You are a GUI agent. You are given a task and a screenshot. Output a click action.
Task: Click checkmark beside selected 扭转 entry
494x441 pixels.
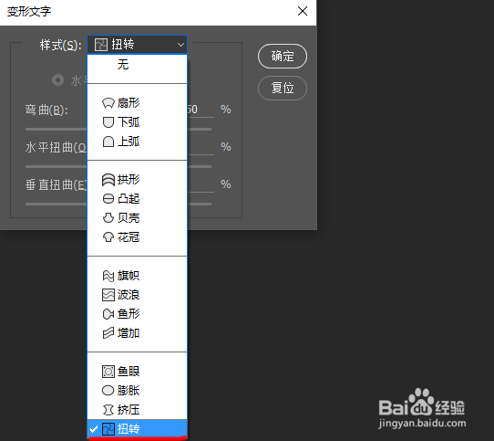[94, 429]
